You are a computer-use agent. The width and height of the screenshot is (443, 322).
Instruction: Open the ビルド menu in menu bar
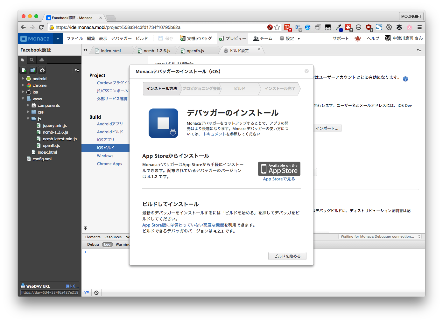click(x=142, y=38)
